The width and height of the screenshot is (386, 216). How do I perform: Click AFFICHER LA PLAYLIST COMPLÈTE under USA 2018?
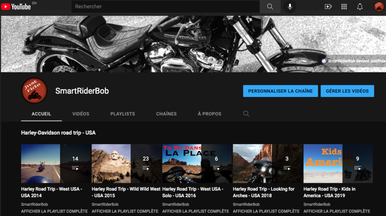[266, 211]
